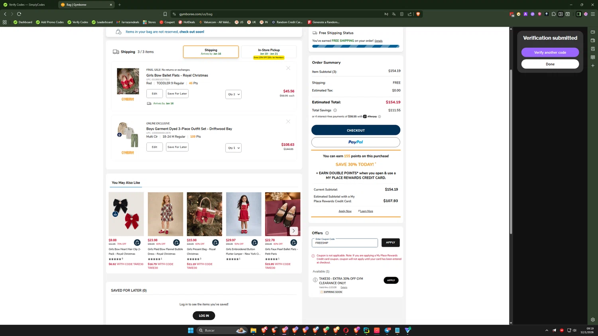Image resolution: width=598 pixels, height=336 pixels.
Task: Show next recommended products with carousel arrow
Action: [x=294, y=231]
